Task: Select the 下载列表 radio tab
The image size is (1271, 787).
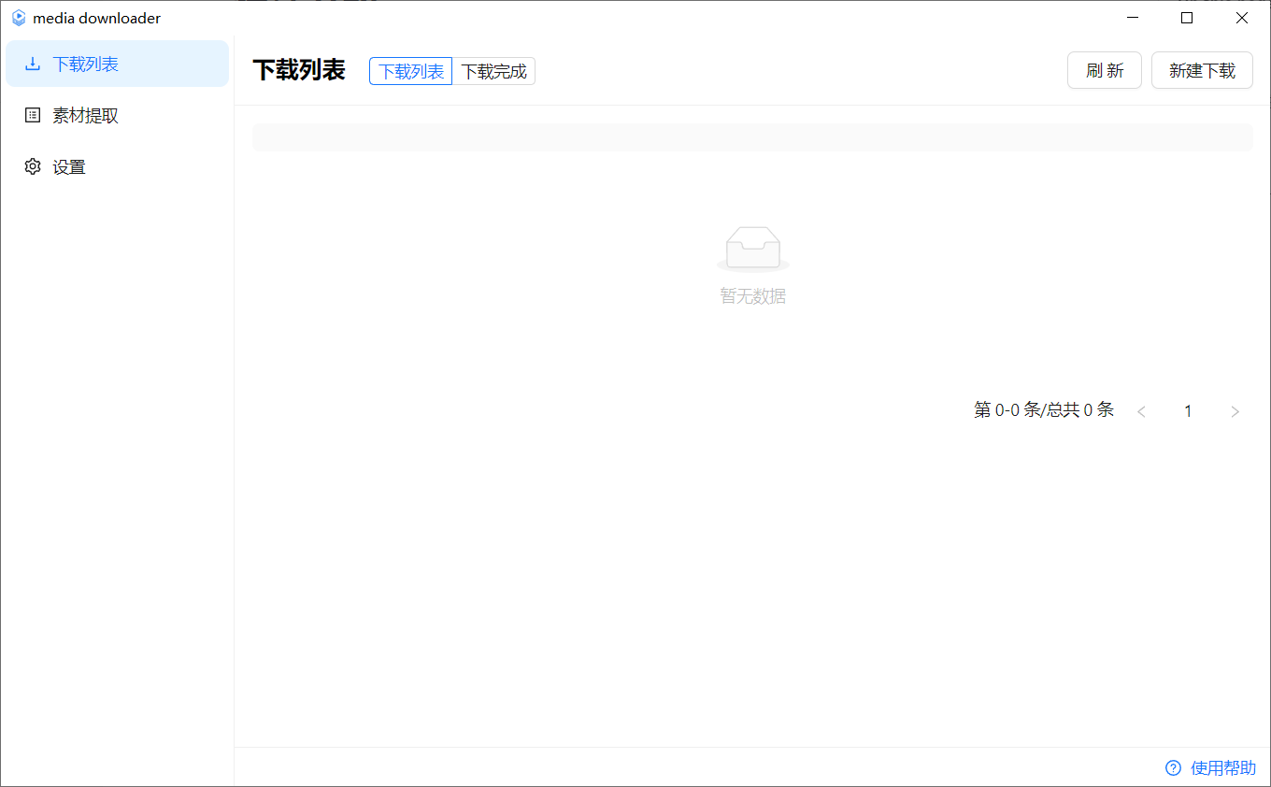Action: (x=411, y=71)
